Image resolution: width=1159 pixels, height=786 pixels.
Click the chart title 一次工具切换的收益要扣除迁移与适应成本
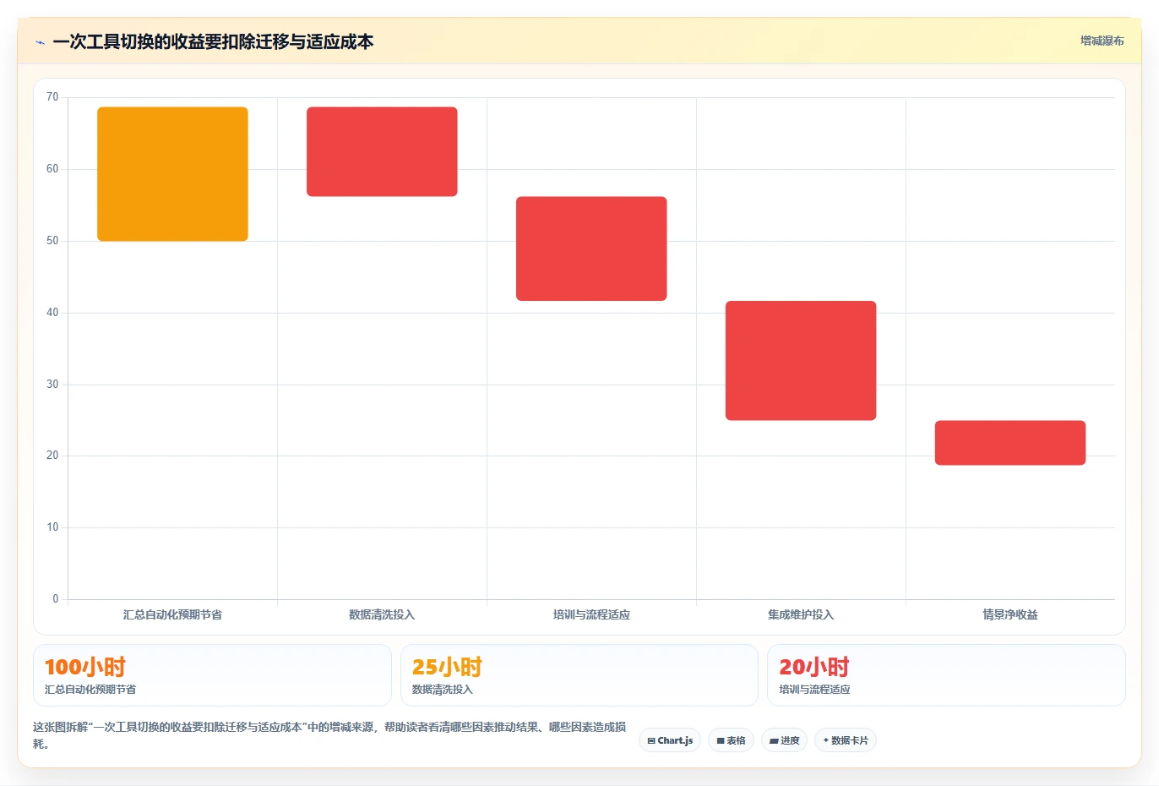tap(213, 42)
